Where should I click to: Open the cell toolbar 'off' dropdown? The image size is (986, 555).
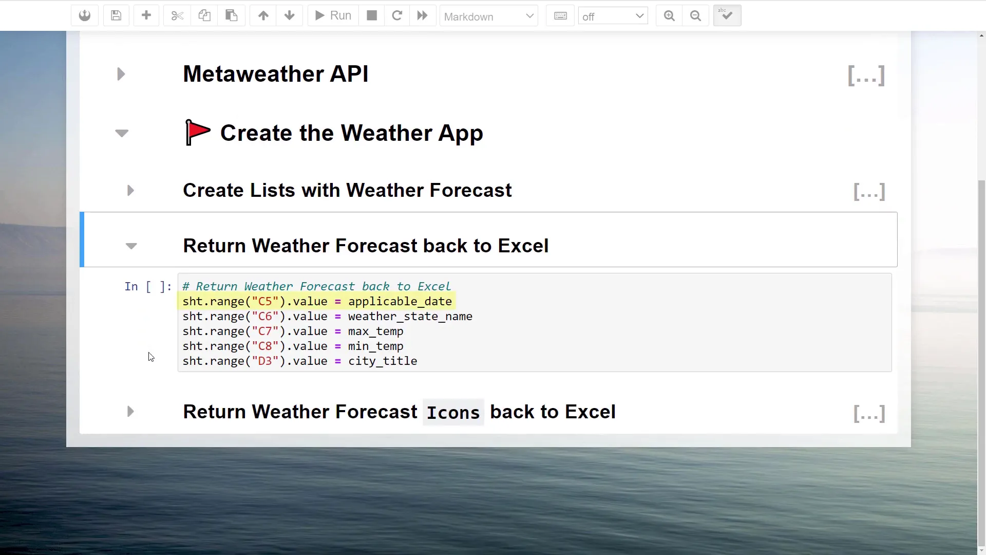[x=613, y=15]
